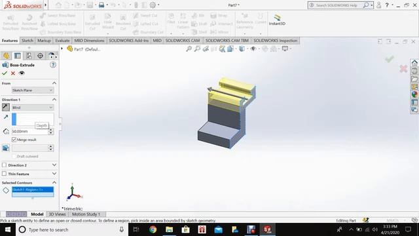The image size is (419, 236).
Task: Switch to PropertyManager tab icon
Action: click(18, 56)
